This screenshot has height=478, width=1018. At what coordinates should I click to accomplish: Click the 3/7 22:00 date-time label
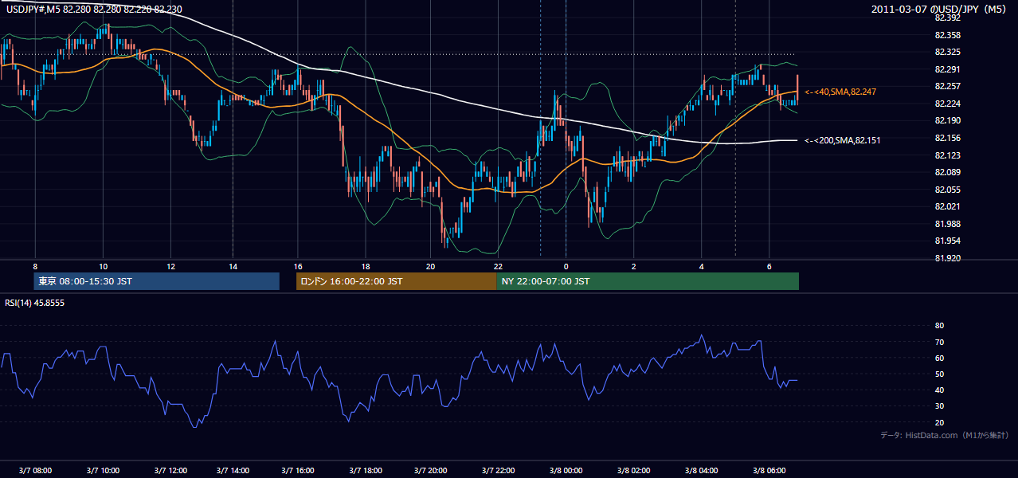(x=497, y=470)
